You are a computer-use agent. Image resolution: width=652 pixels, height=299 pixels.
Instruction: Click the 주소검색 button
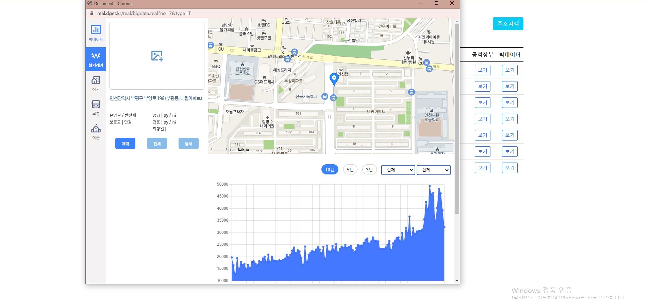point(508,24)
